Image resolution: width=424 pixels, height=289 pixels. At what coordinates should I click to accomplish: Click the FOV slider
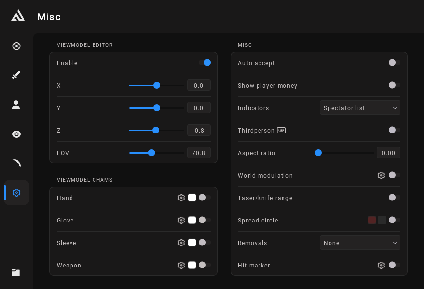(157, 153)
